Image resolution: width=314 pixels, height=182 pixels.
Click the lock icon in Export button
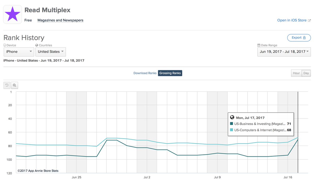coord(304,38)
